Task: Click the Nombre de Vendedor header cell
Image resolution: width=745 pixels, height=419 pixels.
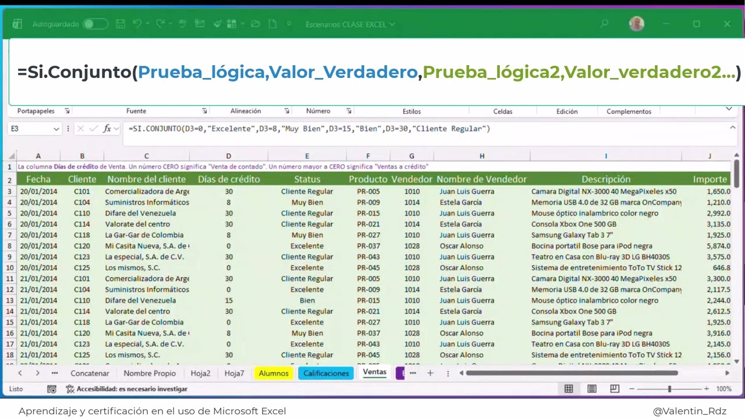Action: point(482,179)
